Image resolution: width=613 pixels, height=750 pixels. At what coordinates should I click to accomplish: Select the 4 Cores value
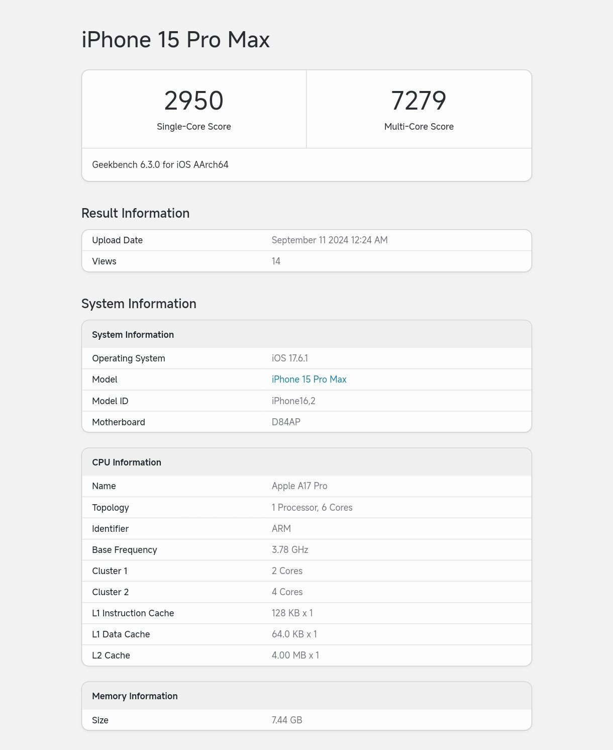pos(287,592)
